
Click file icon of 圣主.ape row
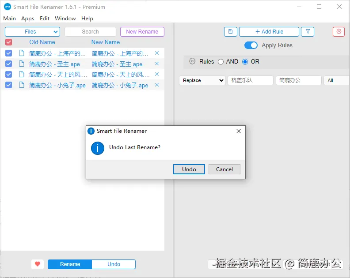22,64
